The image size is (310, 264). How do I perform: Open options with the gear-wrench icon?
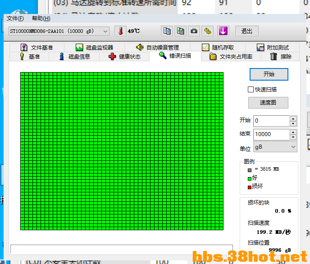207,31
